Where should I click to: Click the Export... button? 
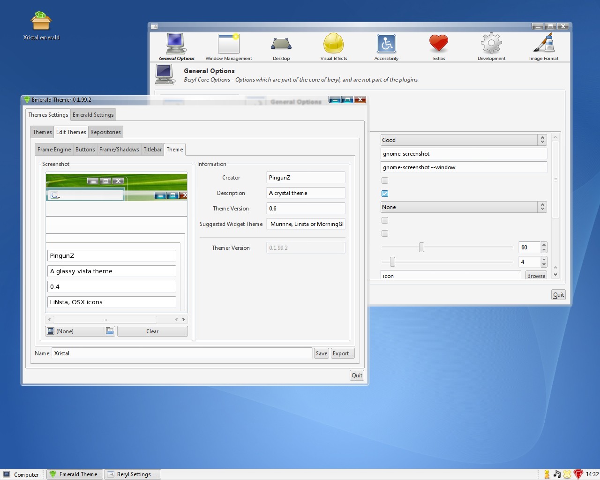pyautogui.click(x=343, y=353)
